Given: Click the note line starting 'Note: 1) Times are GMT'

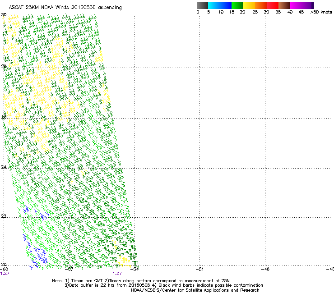Looking at the screenshot, I should [x=141, y=281].
